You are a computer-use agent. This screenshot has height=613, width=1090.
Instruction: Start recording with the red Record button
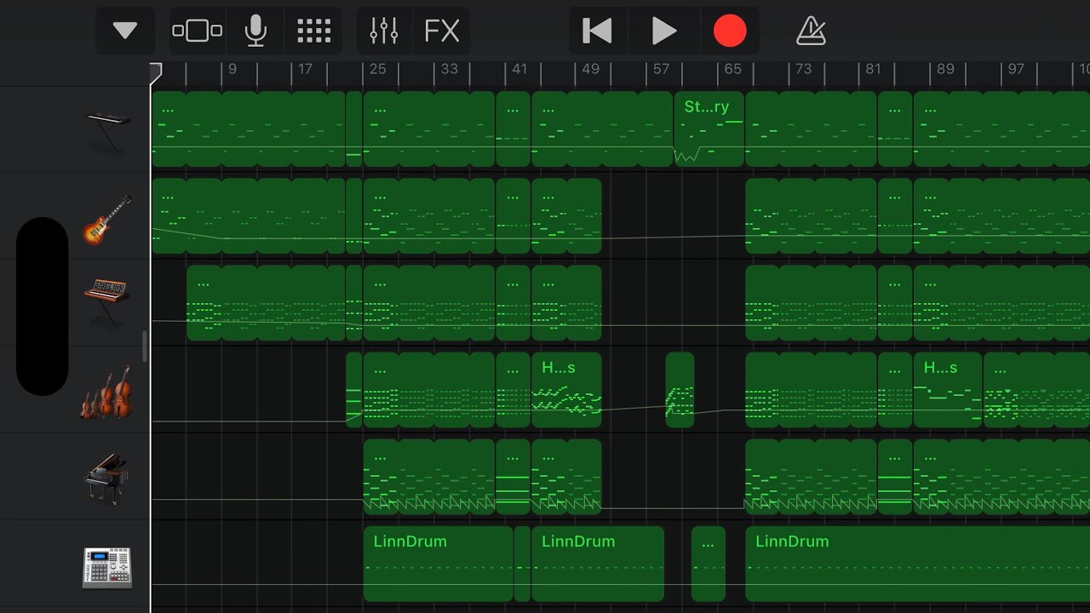coord(730,32)
